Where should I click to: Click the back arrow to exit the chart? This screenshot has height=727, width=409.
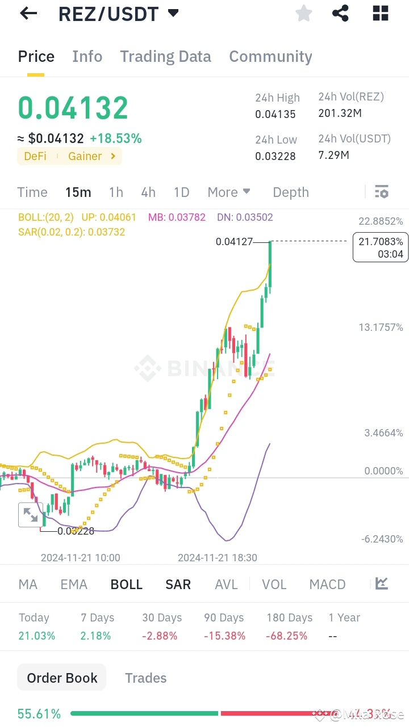pos(28,13)
